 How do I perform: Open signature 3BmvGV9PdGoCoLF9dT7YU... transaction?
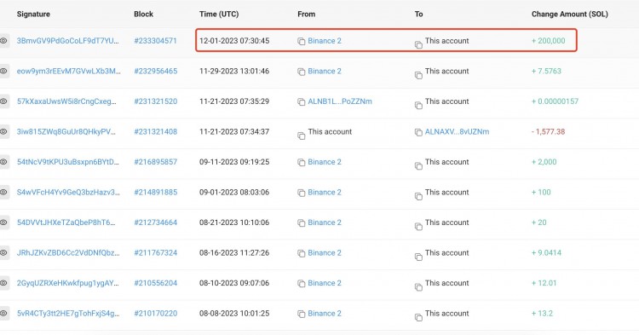(x=67, y=41)
